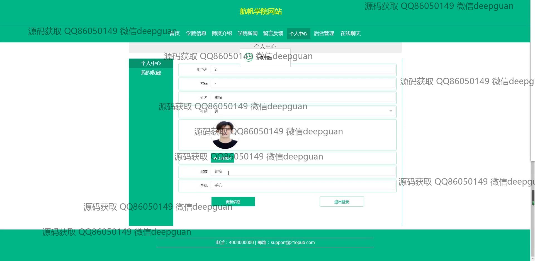Expand the 性别 gender dropdown arrow
Screen dimensions: 535x261
[391, 111]
